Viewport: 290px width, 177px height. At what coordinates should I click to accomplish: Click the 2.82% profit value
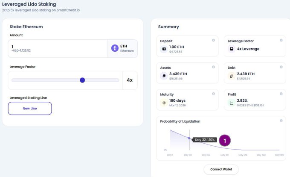click(x=242, y=100)
